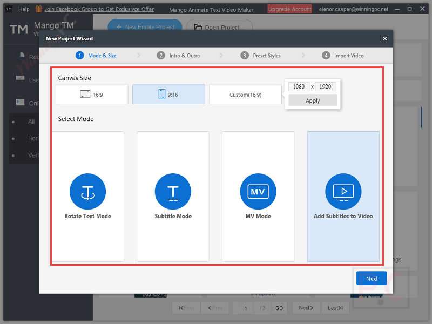Maximize the Mango Animate window
432x324 pixels.
click(410, 9)
